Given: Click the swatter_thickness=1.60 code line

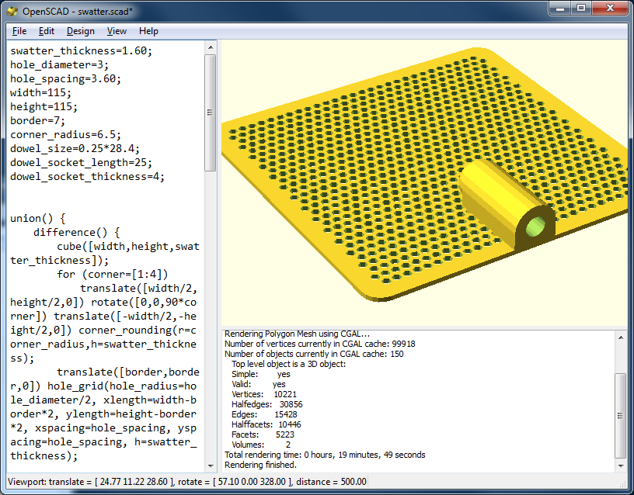Looking at the screenshot, I should (x=82, y=51).
